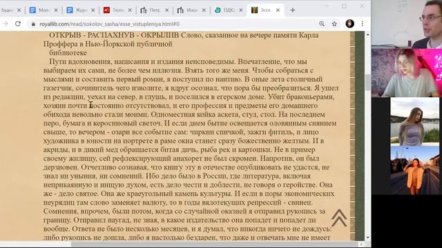Image resolution: width=442 pixels, height=248 pixels.
Task: Close the 'Жур' tab
Action: point(93,10)
